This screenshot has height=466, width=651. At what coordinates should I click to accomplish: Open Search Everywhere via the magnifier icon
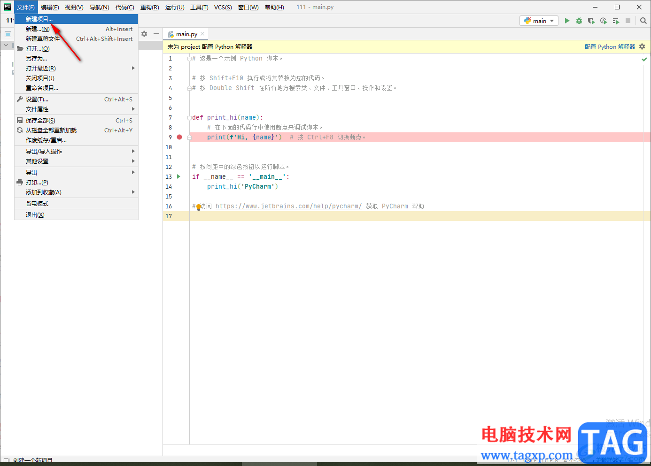pyautogui.click(x=643, y=21)
